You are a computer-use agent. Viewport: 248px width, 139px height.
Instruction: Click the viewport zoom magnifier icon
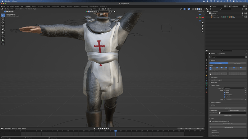coord(203,23)
